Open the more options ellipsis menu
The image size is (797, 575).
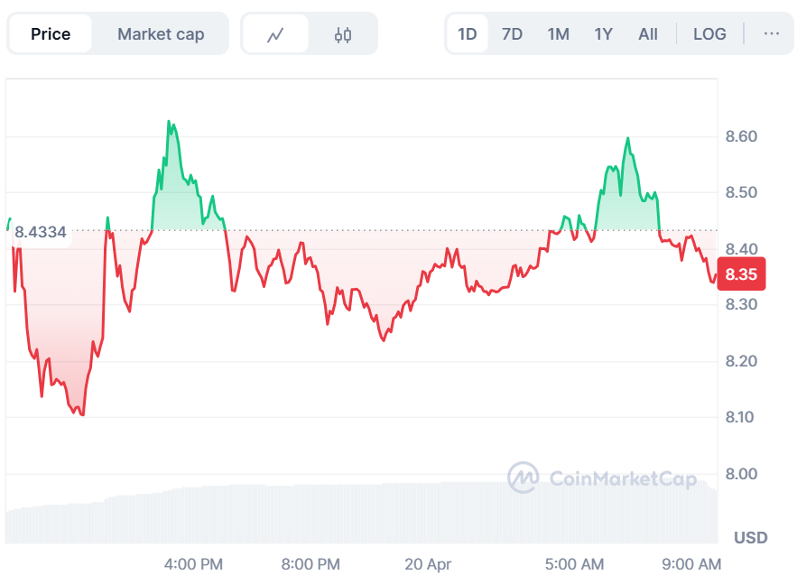pos(771,34)
